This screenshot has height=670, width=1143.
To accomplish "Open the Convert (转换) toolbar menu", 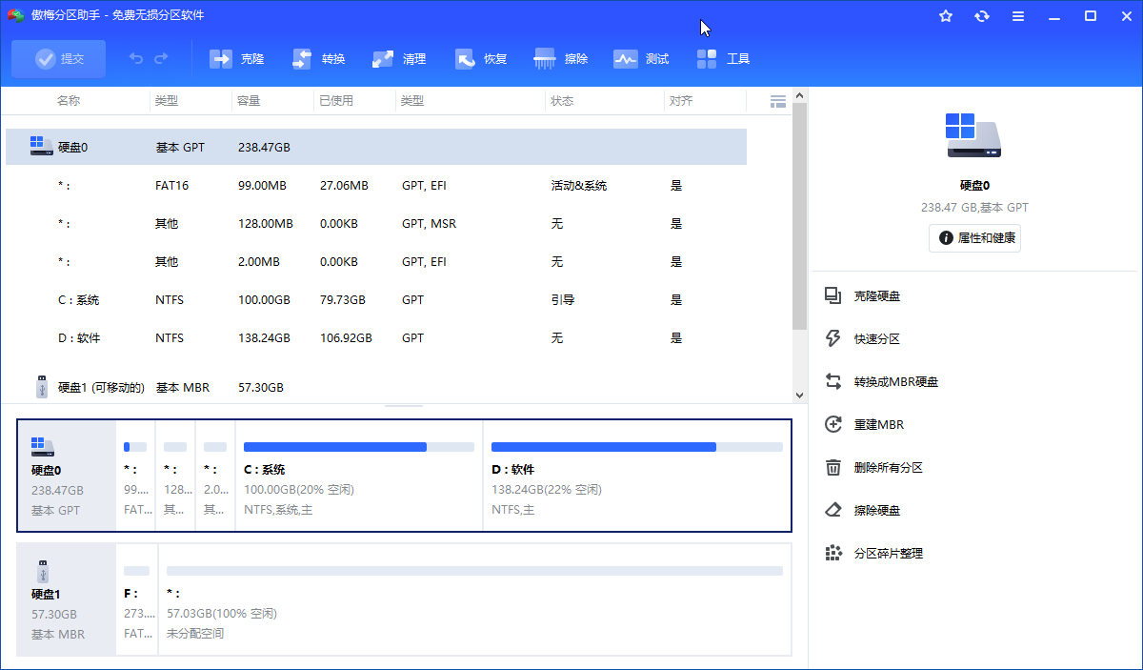I will coord(318,59).
